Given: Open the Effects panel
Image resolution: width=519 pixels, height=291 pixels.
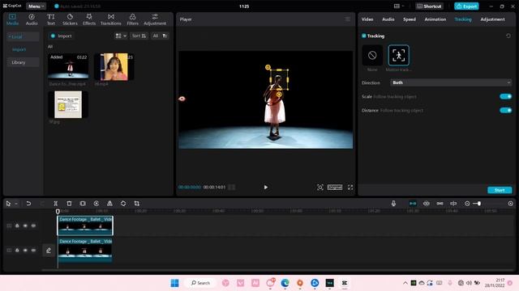Looking at the screenshot, I should 89,19.
